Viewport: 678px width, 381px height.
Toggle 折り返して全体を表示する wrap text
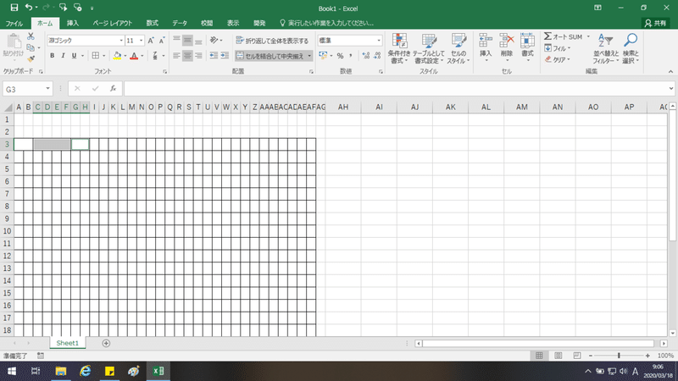(x=272, y=41)
